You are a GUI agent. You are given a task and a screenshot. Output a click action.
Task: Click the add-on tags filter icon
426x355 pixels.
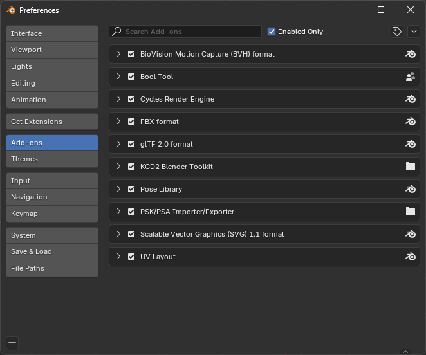396,32
